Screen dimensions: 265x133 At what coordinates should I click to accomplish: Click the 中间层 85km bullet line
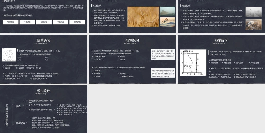(x=48, y=123)
